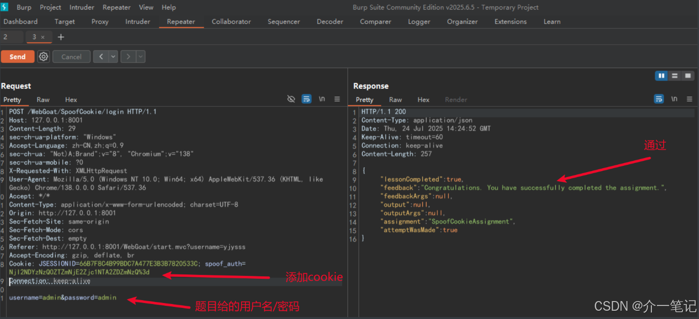
Task: Click the Cancel button
Action: [x=71, y=57]
